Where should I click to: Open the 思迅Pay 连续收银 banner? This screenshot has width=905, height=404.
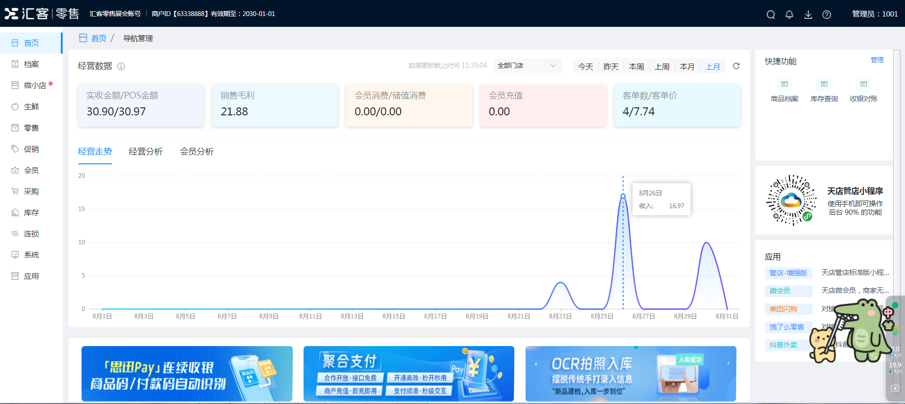187,374
